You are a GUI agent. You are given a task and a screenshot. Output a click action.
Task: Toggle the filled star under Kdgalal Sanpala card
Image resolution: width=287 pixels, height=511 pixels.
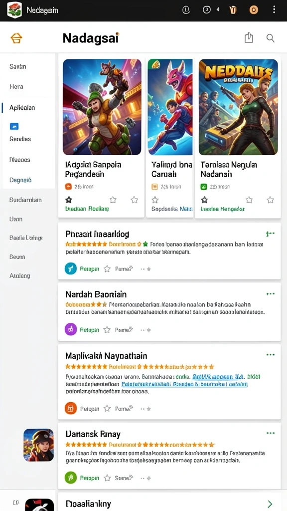click(x=69, y=200)
